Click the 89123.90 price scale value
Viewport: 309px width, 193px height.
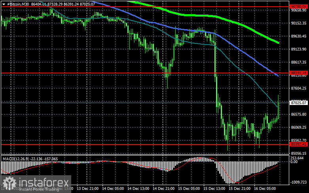[x=299, y=49]
